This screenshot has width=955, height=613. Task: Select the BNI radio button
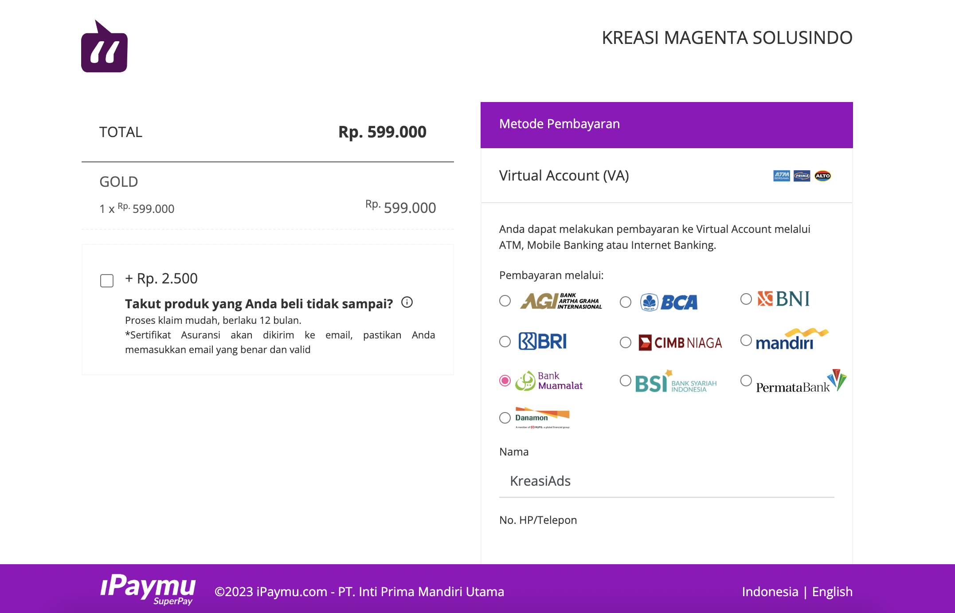click(x=746, y=299)
